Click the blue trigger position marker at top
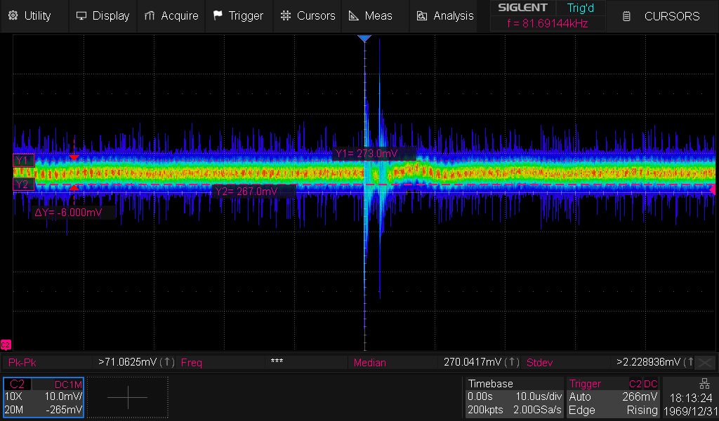 364,39
